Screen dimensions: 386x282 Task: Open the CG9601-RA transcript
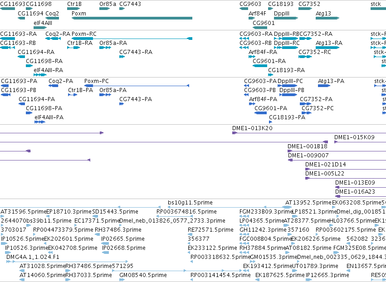pyautogui.click(x=260, y=66)
